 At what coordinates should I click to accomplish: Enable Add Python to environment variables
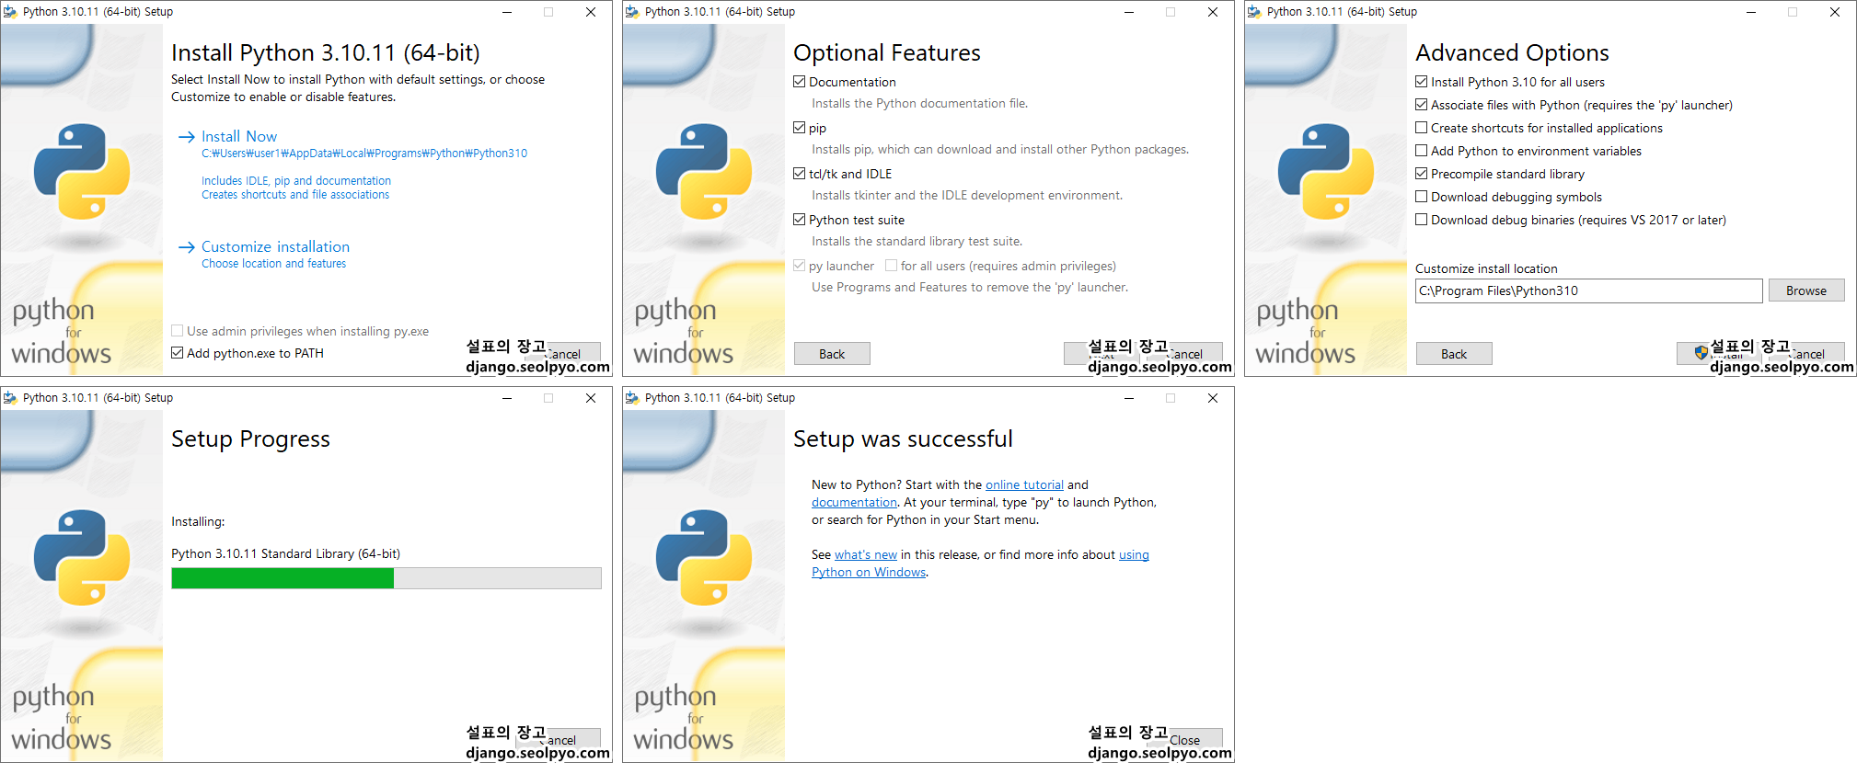[x=1422, y=151]
